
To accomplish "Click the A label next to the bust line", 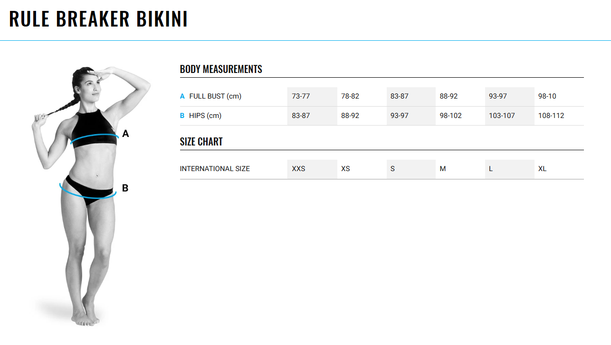I will pos(125,134).
